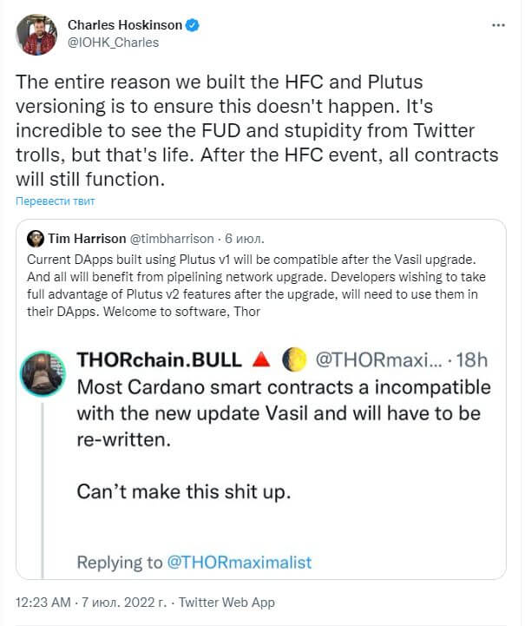This screenshot has width=525, height=626.
Task: Click the "Перевести твит" translate link
Action: (55, 201)
